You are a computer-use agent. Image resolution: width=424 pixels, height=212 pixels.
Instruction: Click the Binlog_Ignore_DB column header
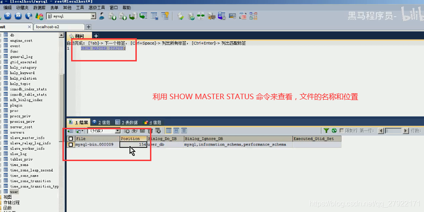[x=238, y=139]
